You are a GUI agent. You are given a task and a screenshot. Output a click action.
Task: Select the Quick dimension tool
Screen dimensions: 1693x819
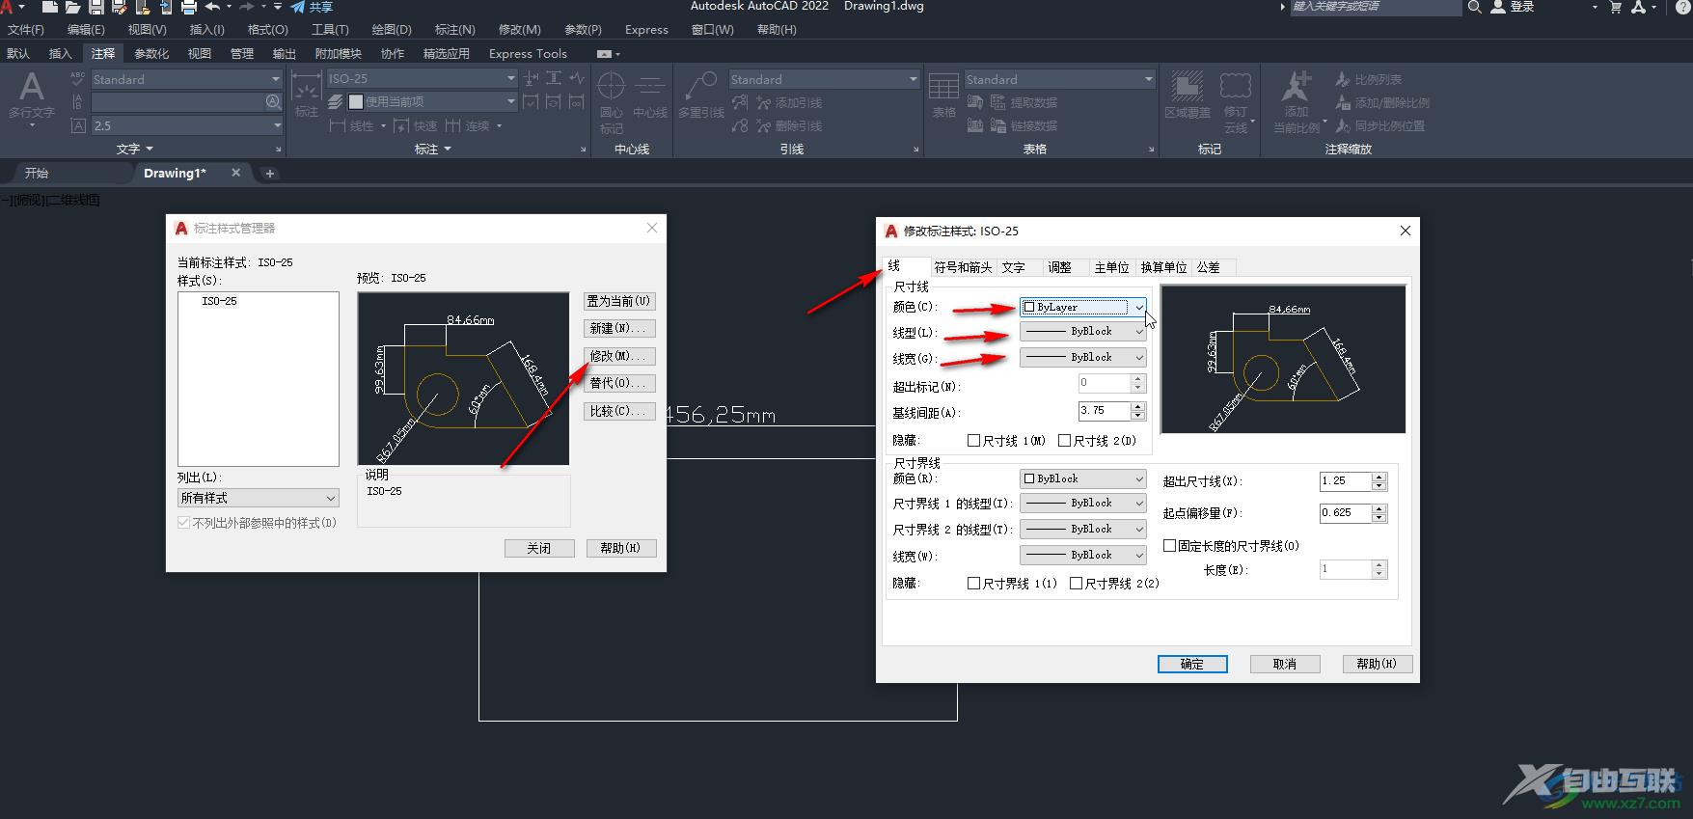pyautogui.click(x=416, y=125)
